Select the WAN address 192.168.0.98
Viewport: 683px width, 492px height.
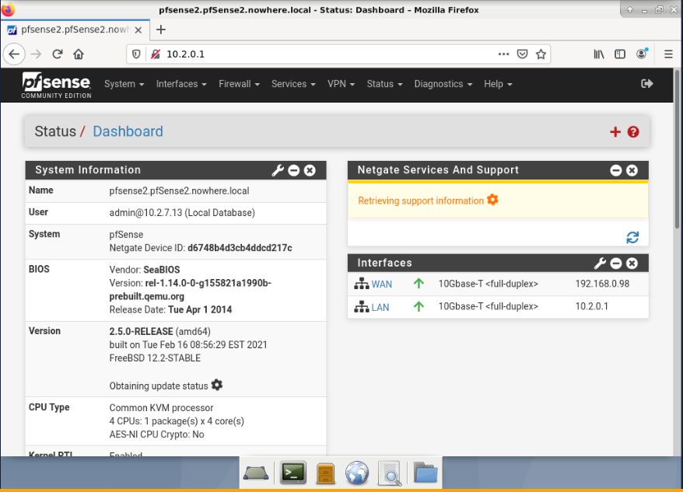[602, 284]
